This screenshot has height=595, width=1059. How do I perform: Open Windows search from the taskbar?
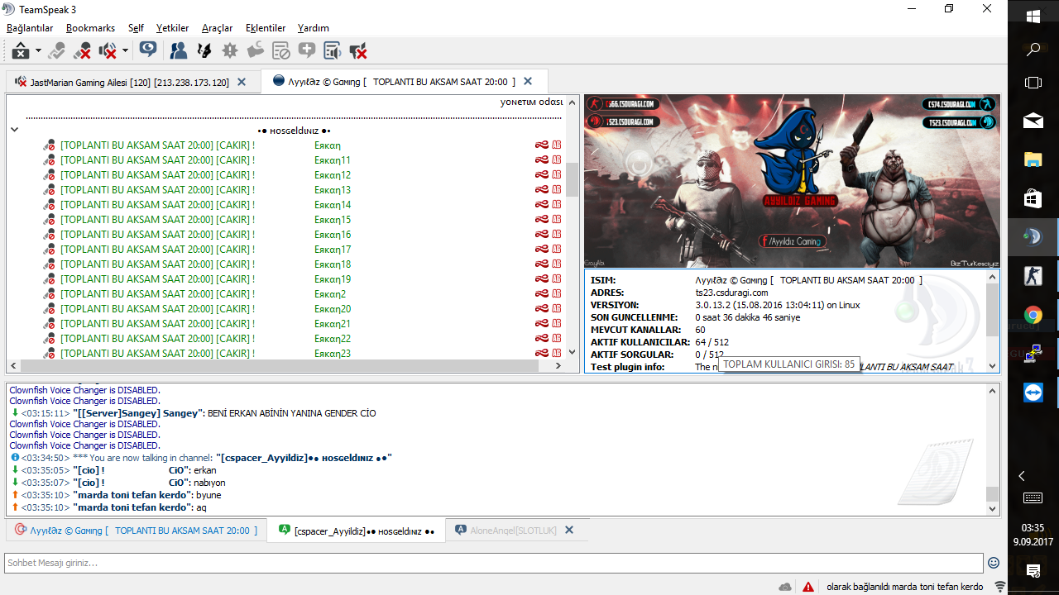pos(1033,50)
